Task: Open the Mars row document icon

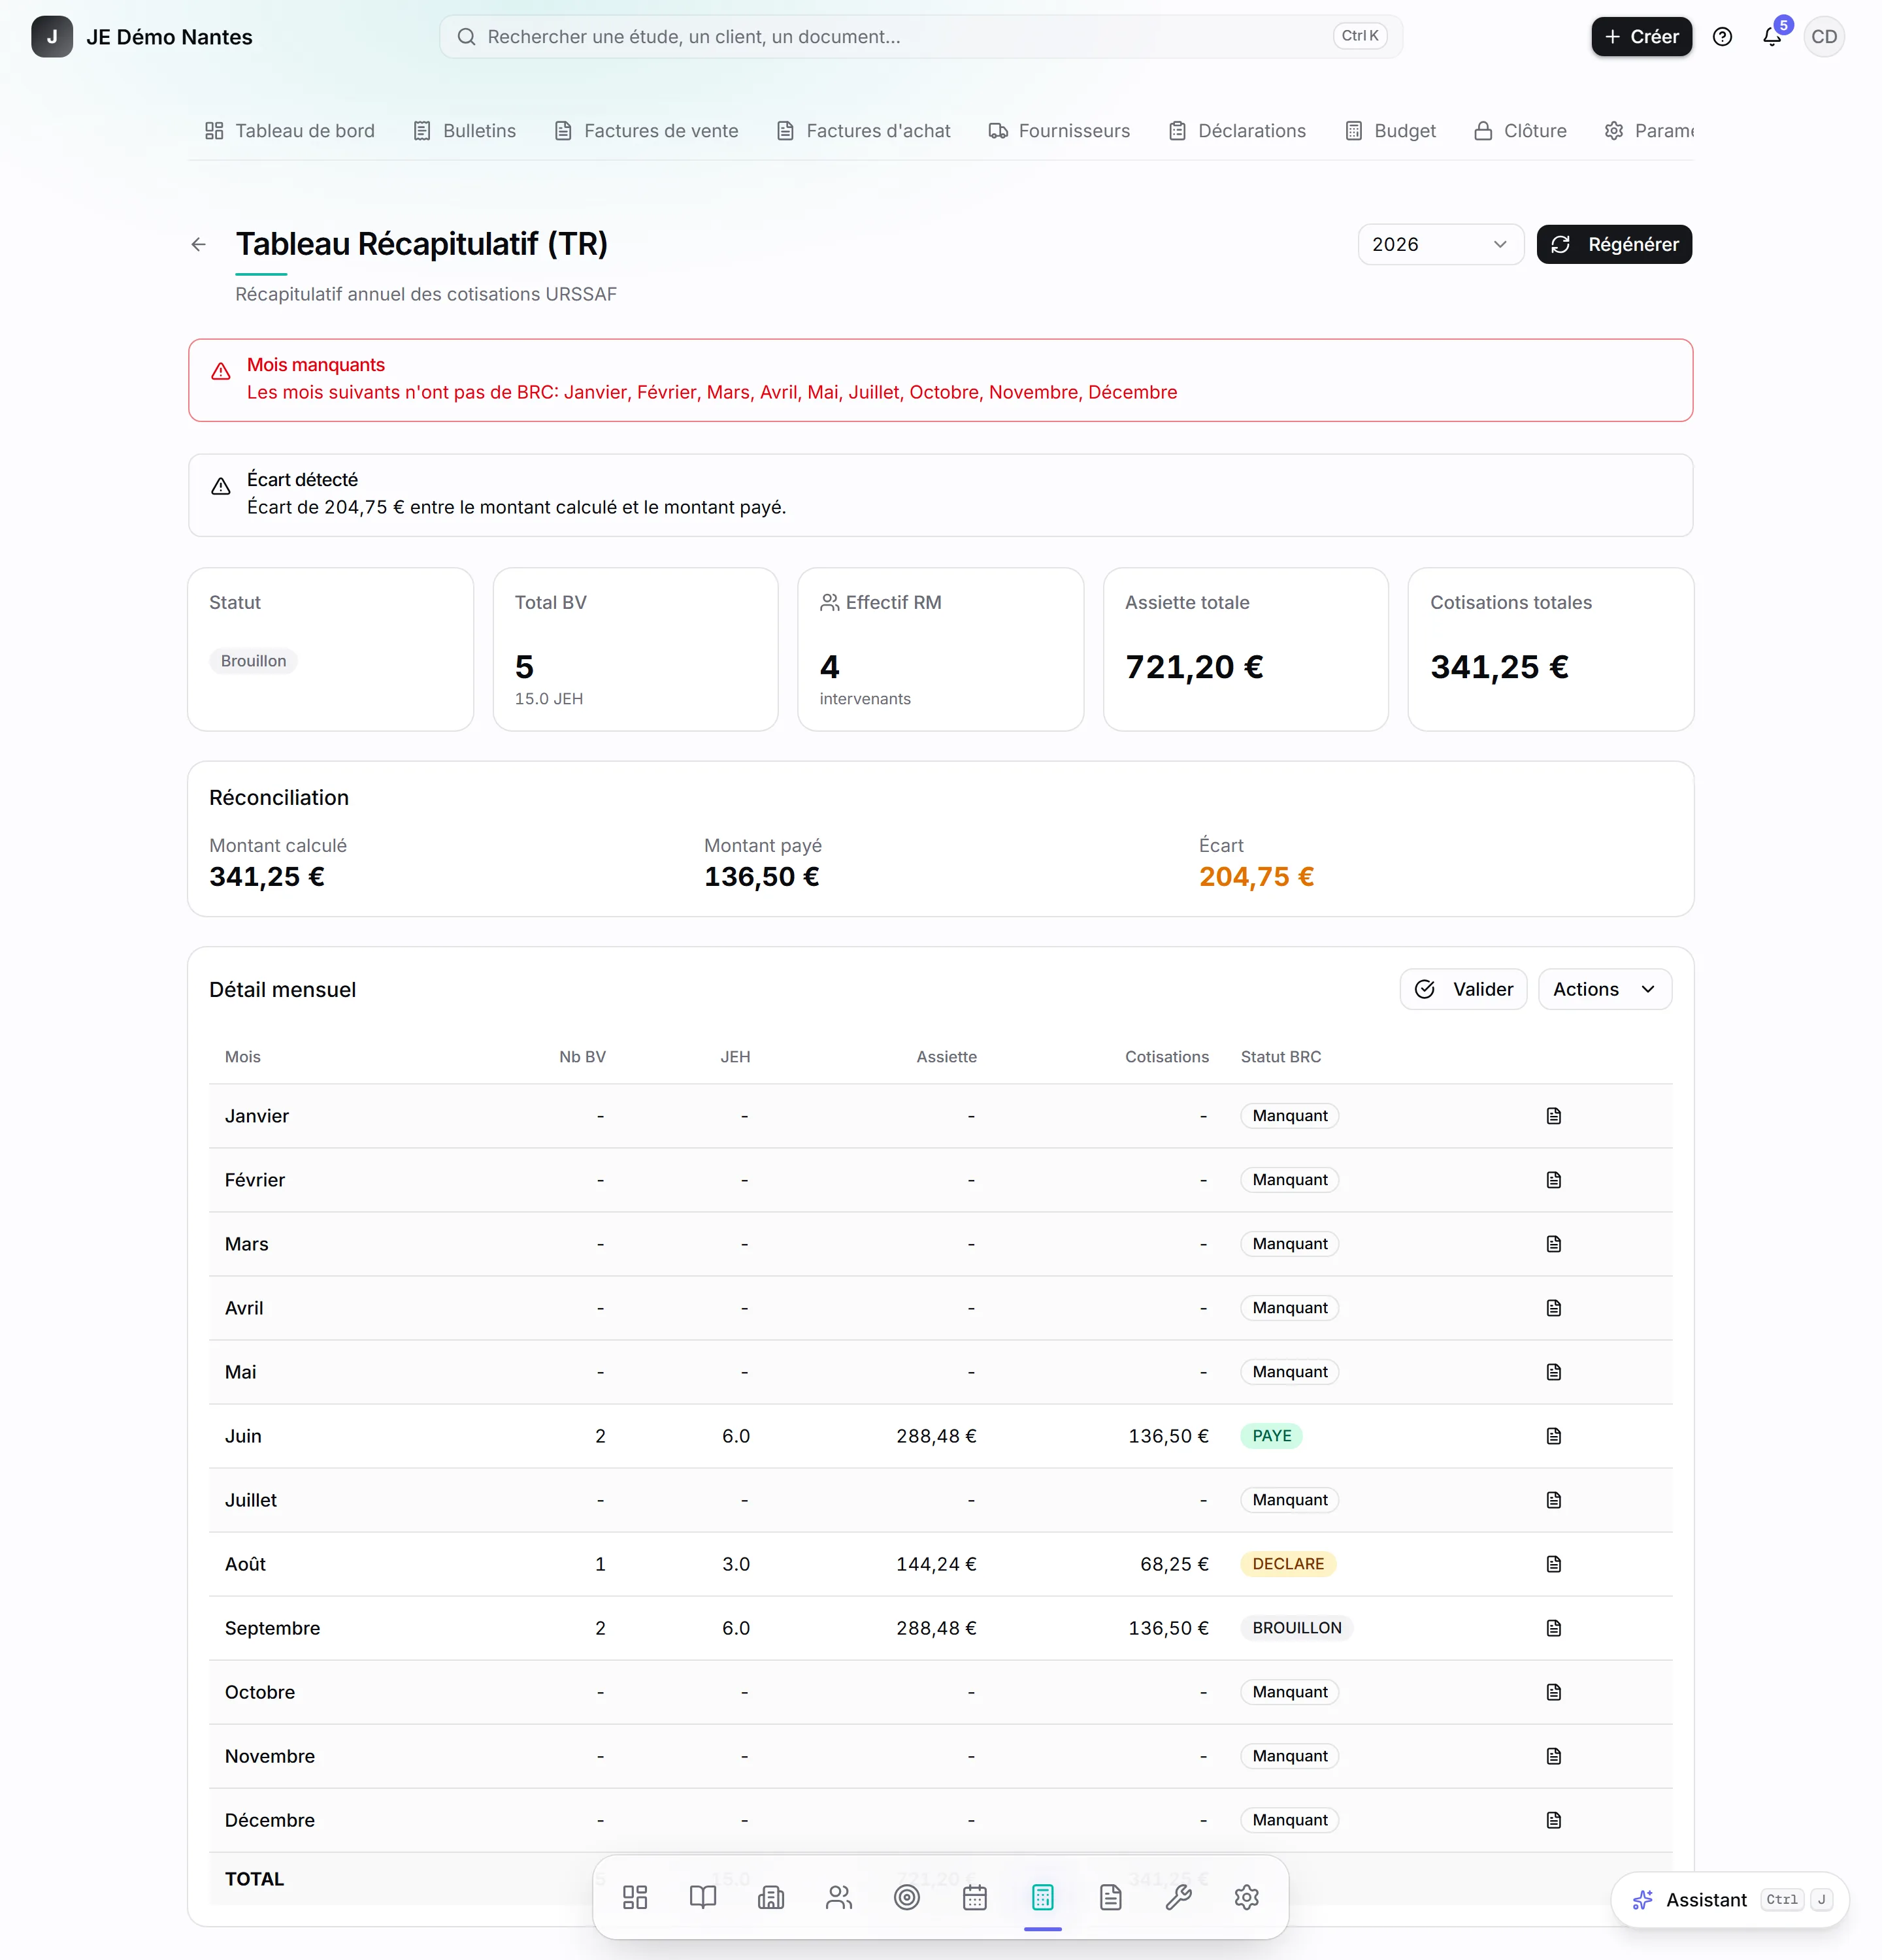Action: tap(1554, 1244)
